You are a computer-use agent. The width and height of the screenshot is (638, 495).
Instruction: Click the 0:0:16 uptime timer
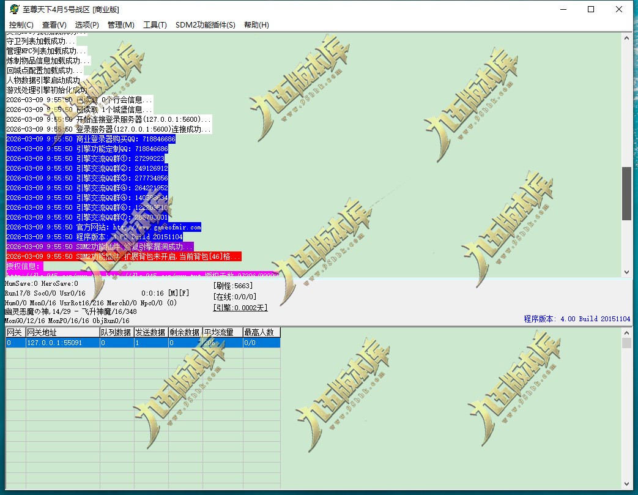152,293
